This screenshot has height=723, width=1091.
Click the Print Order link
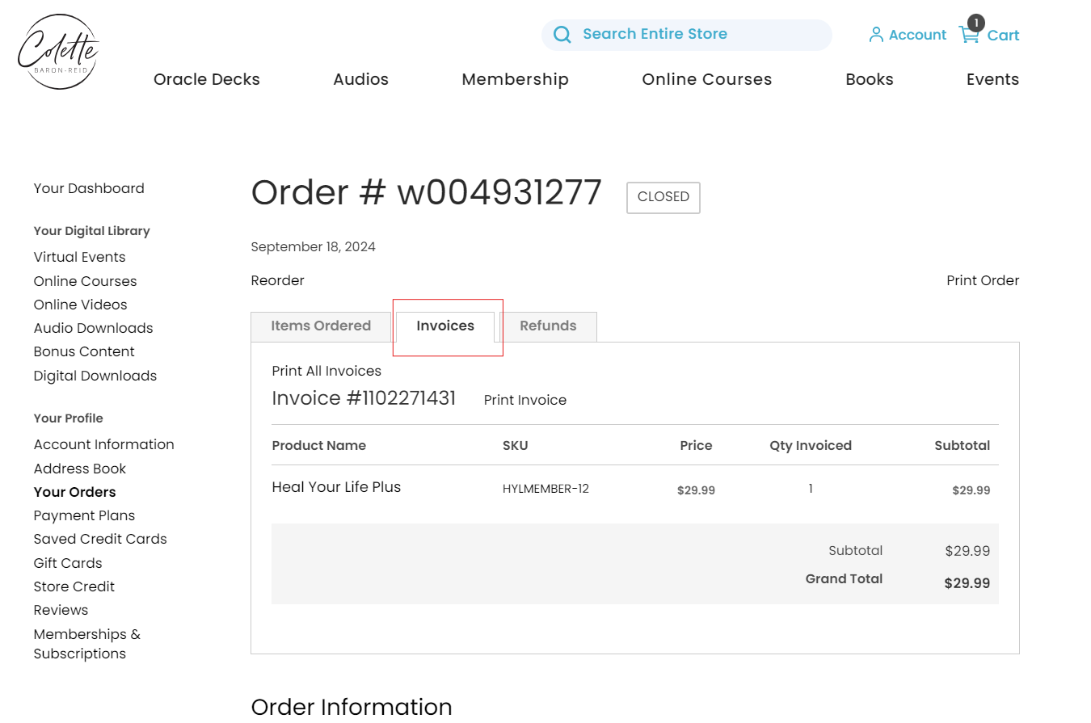pyautogui.click(x=983, y=281)
